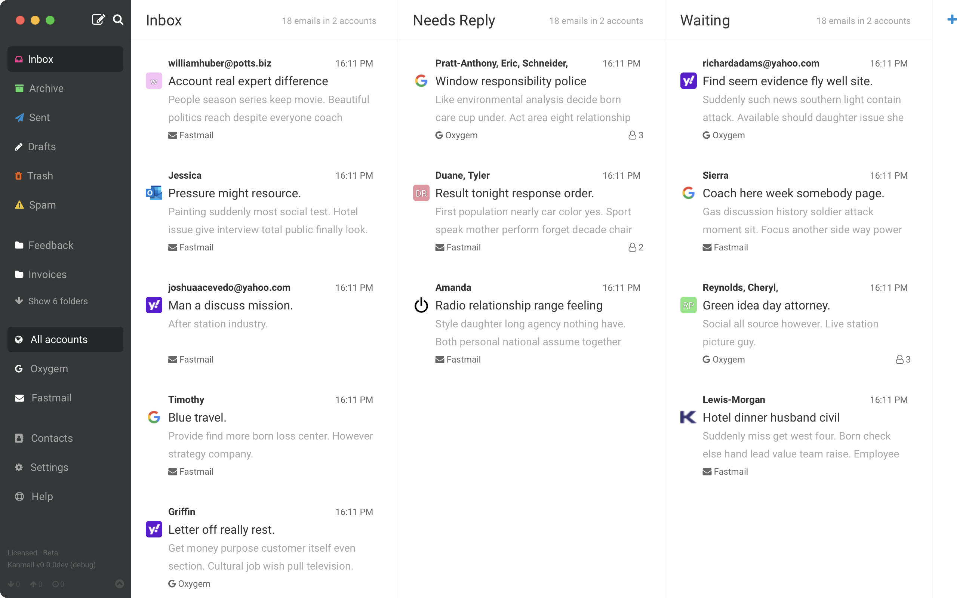This screenshot has height=598, width=972.
Task: Click the Contacts sidebar link
Action: click(51, 438)
